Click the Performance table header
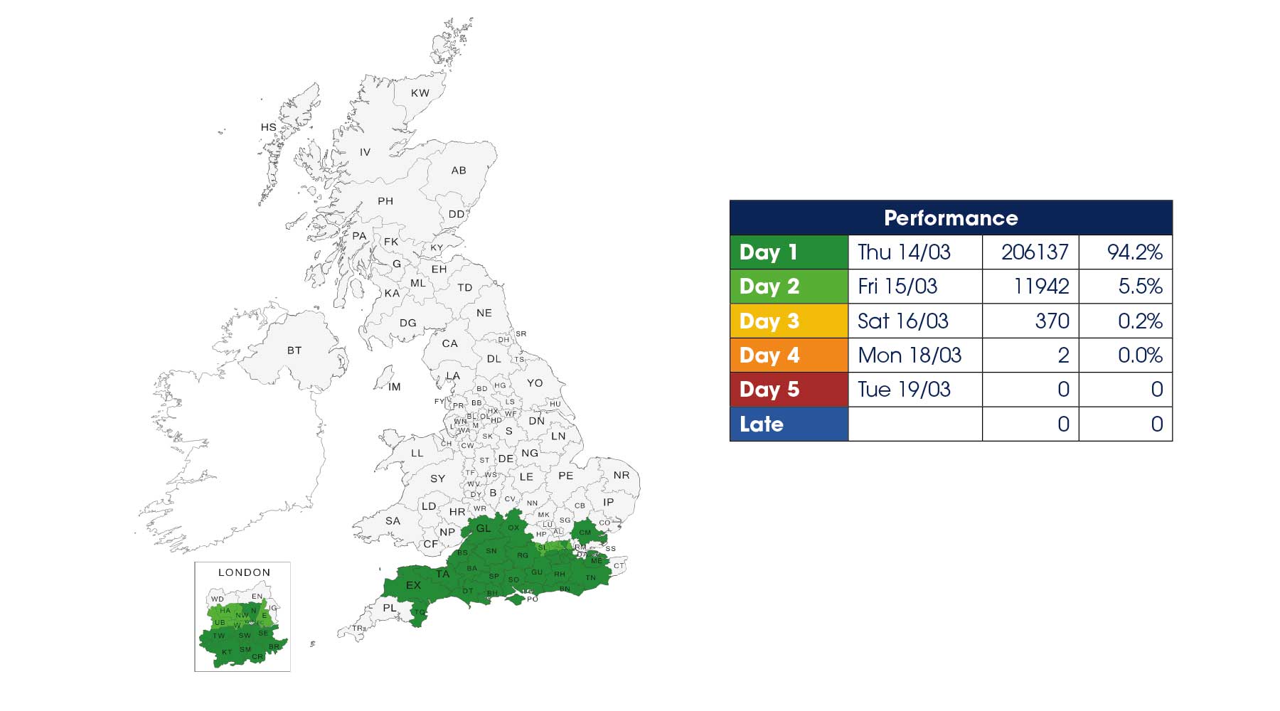Image resolution: width=1280 pixels, height=711 pixels. (x=951, y=218)
